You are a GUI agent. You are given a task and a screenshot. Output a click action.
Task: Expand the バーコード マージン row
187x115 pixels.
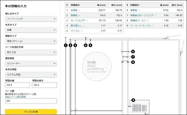[x=142, y=26]
